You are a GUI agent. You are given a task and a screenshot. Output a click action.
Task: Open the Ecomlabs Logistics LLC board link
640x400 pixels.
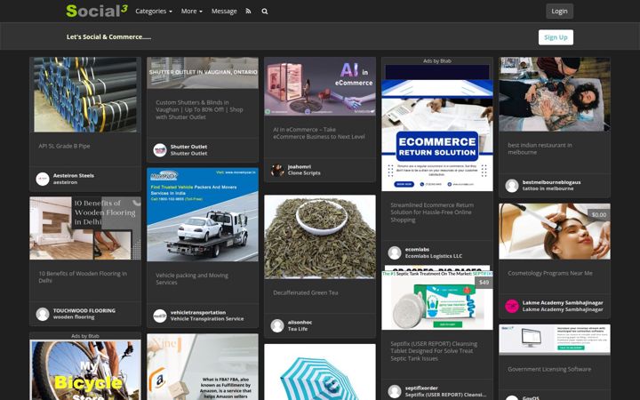pyautogui.click(x=434, y=256)
